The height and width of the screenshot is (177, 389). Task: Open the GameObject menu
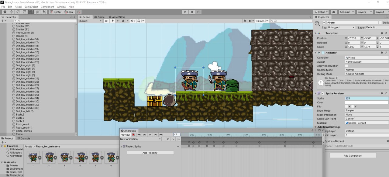(x=31, y=7)
